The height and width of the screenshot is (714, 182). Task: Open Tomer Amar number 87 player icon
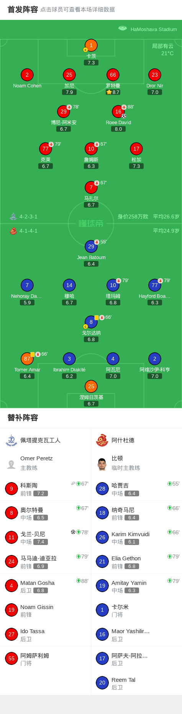[27, 359]
